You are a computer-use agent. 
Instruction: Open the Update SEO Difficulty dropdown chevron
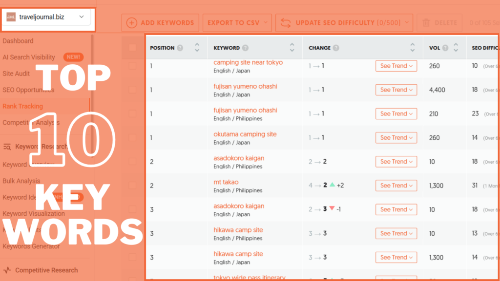point(406,22)
